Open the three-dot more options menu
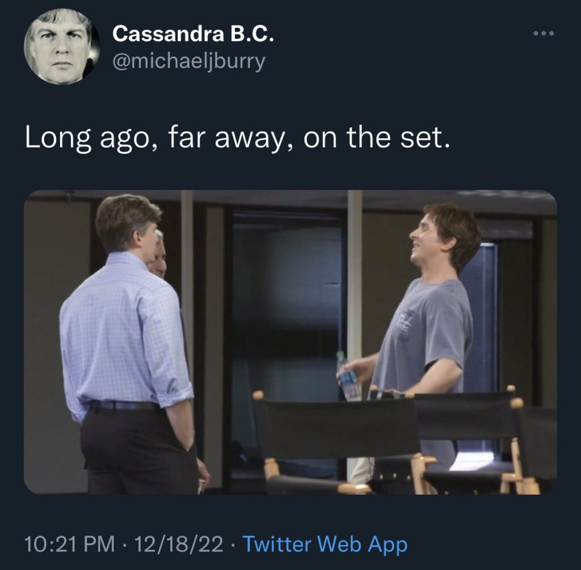Screen dimensions: 581x570 (x=544, y=33)
